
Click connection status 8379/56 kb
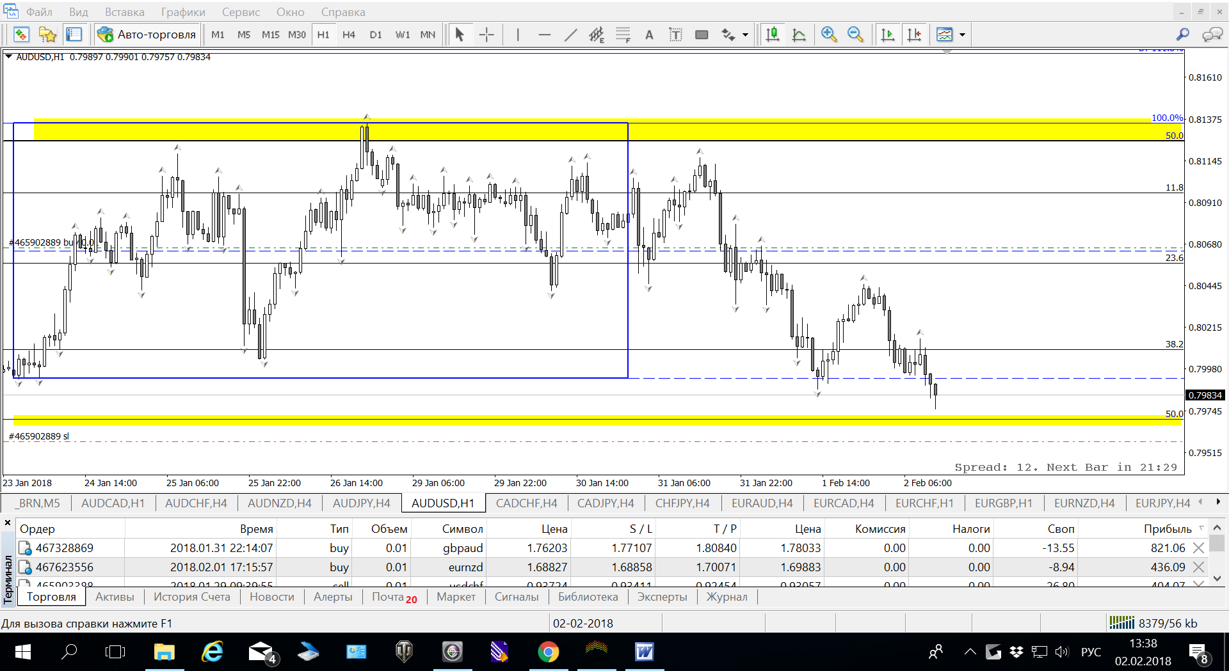tap(1153, 623)
